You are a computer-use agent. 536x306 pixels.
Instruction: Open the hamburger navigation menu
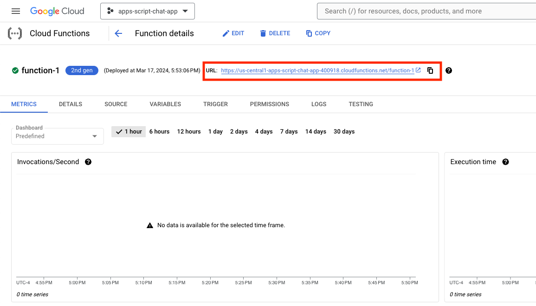tap(16, 11)
